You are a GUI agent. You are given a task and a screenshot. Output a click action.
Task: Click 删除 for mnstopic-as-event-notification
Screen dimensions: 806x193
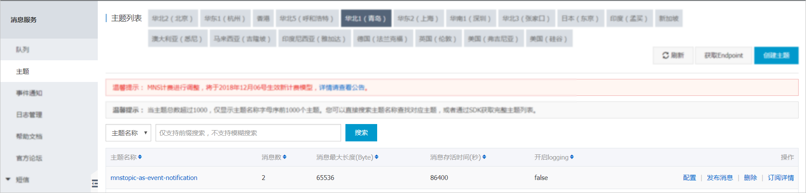pos(750,177)
